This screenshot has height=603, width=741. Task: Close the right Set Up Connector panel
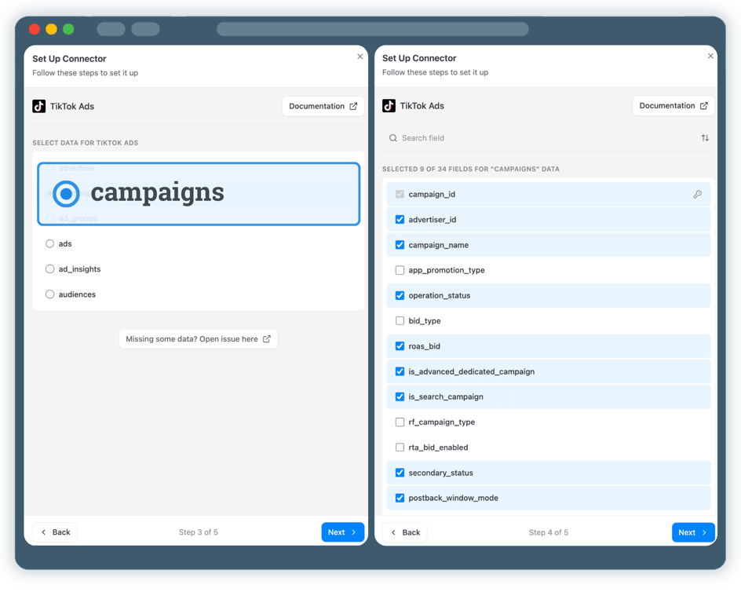[x=710, y=56]
